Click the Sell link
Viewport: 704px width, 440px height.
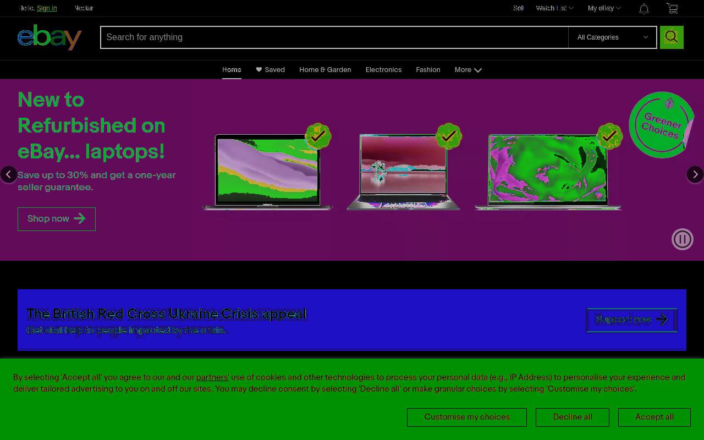(518, 8)
